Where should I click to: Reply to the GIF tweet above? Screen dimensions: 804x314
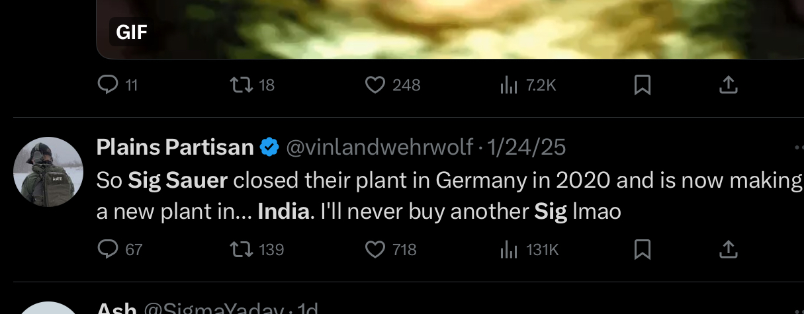click(x=107, y=85)
